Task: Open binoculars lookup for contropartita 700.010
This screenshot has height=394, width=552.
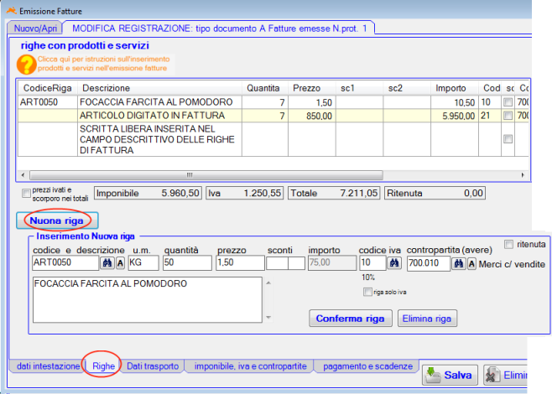Action: click(458, 263)
